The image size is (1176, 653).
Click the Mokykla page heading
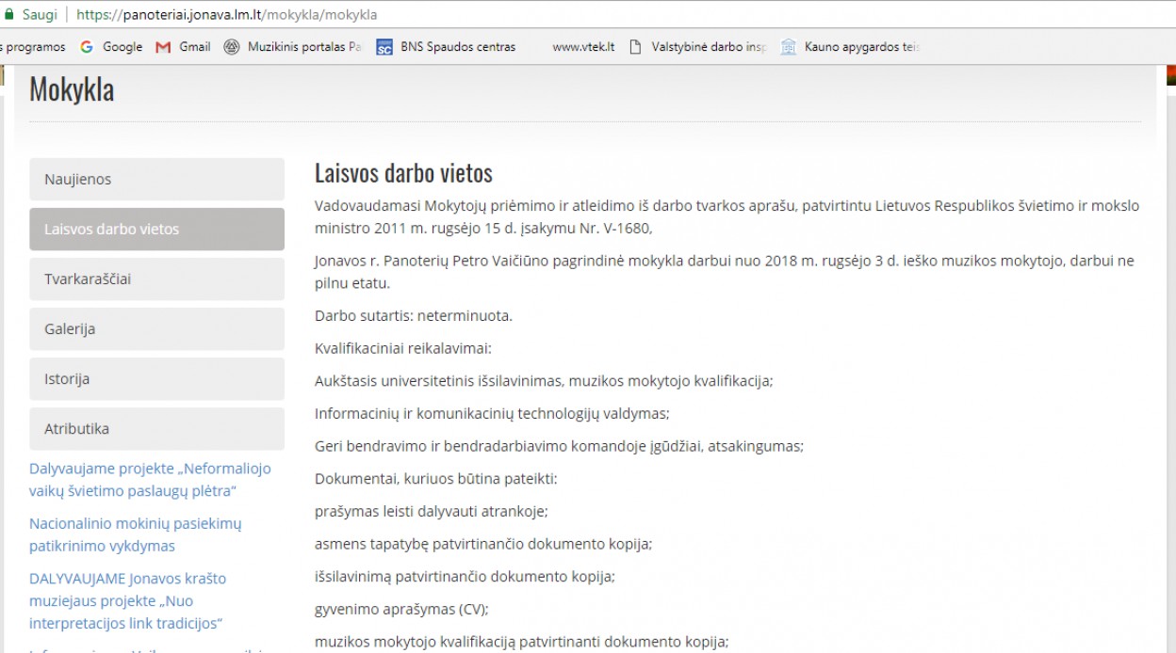click(x=72, y=90)
